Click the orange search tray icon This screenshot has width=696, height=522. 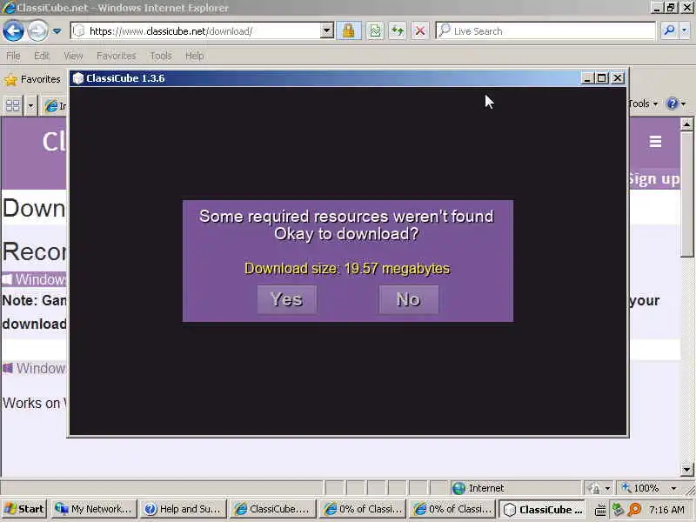point(635,510)
